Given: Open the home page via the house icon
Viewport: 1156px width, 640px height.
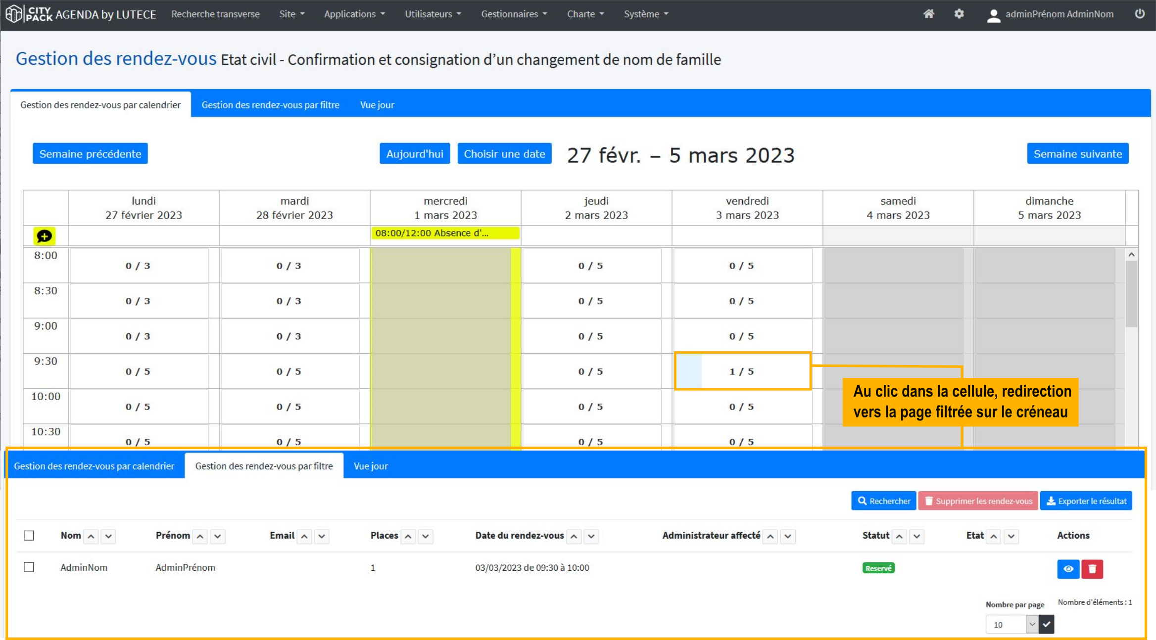Looking at the screenshot, I should click(928, 13).
